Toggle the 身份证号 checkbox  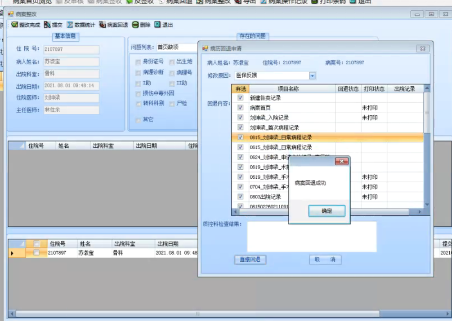(x=138, y=62)
